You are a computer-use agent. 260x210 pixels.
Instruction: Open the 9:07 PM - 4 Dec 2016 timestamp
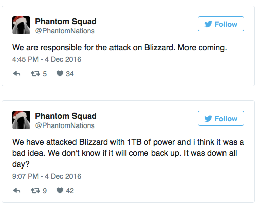click(47, 176)
